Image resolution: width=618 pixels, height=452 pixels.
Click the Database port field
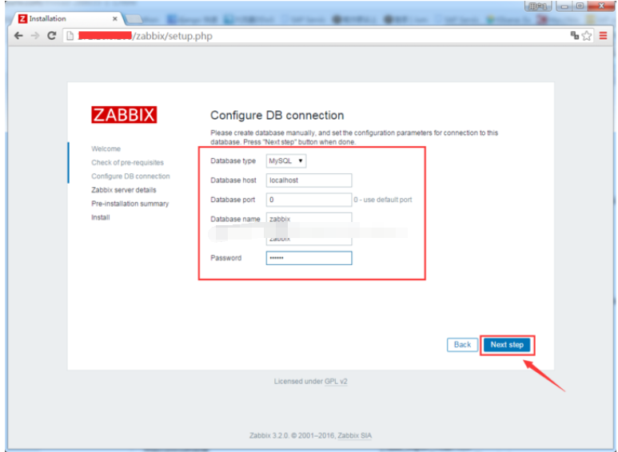(309, 200)
